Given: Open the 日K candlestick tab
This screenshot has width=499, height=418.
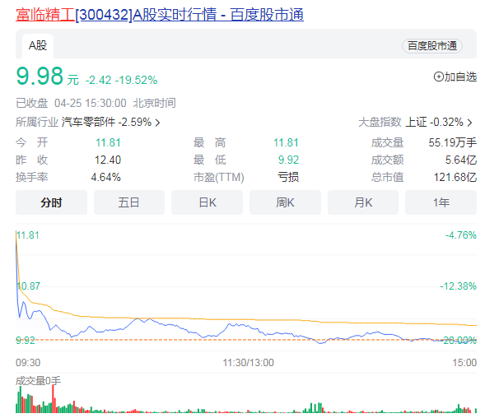Looking at the screenshot, I should pos(208,202).
